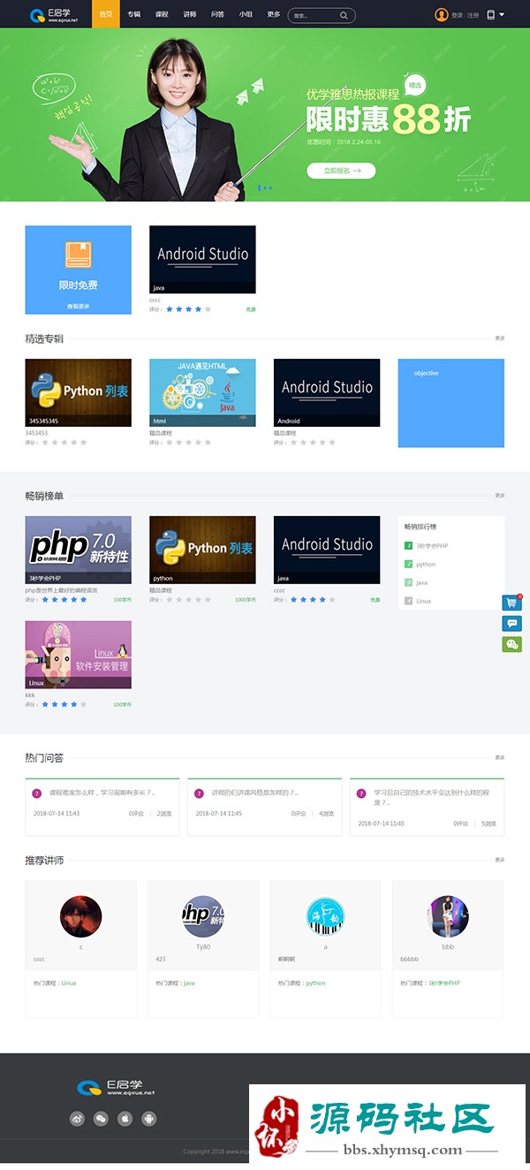Click teacher avatar named a
This screenshot has width=530, height=1170.
[325, 917]
